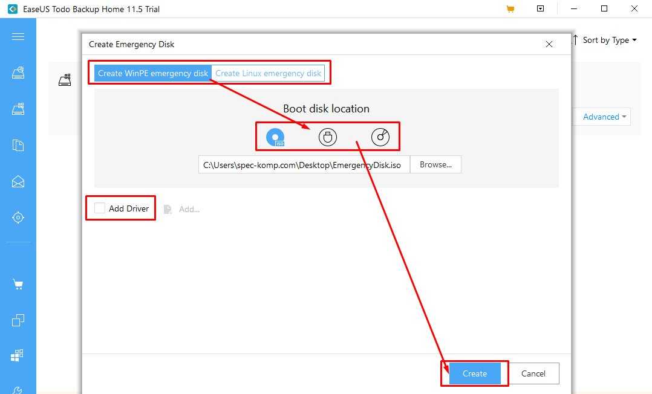
Task: Open the Clone tool in sidebar
Action: [x=18, y=320]
